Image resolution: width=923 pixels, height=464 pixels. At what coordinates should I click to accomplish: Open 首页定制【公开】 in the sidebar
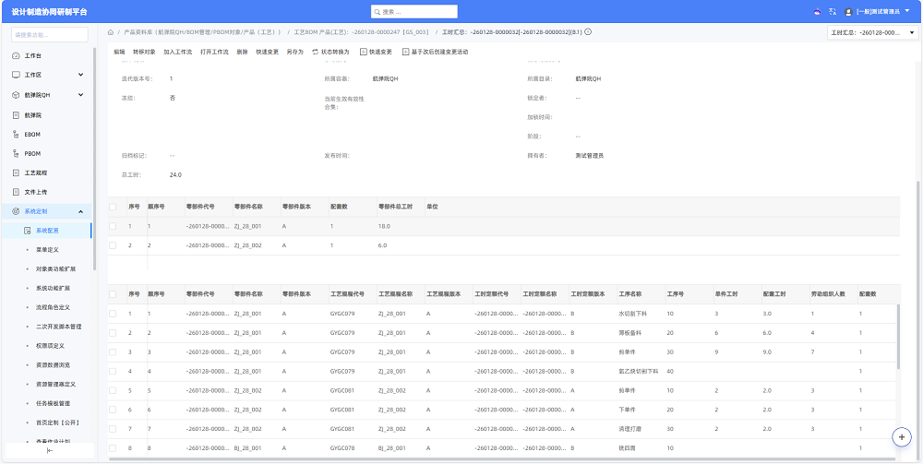pyautogui.click(x=57, y=422)
